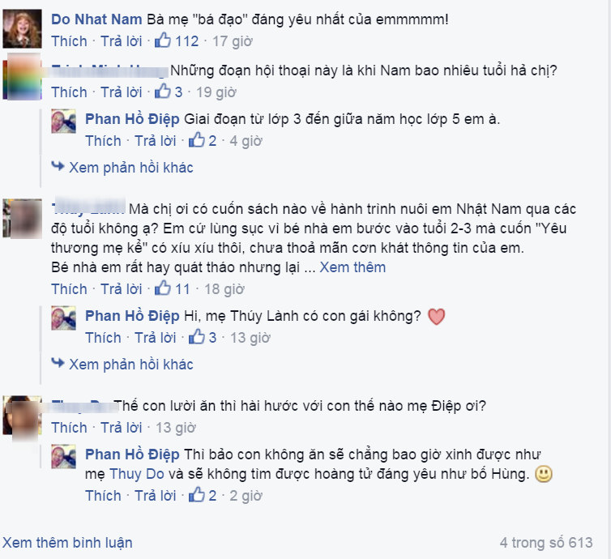Expand the truncated comment with Xem thêm
611x559 pixels.
(352, 267)
